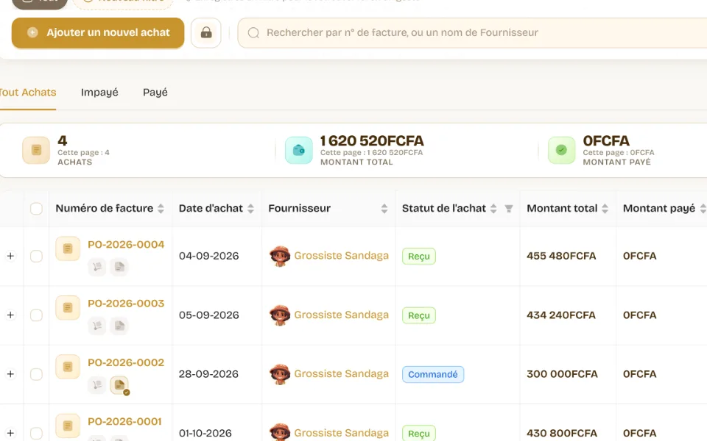Click supplier avatar in PO-2026-0003 row
Screen dimensions: 707x441
tap(280, 315)
